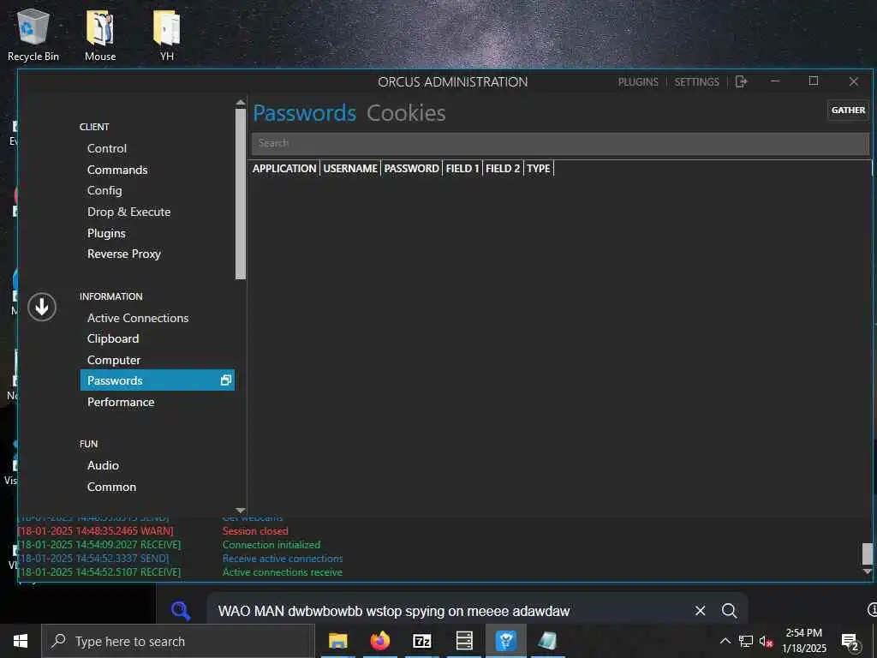Open Performance in the sidebar
The width and height of the screenshot is (877, 658).
click(121, 402)
